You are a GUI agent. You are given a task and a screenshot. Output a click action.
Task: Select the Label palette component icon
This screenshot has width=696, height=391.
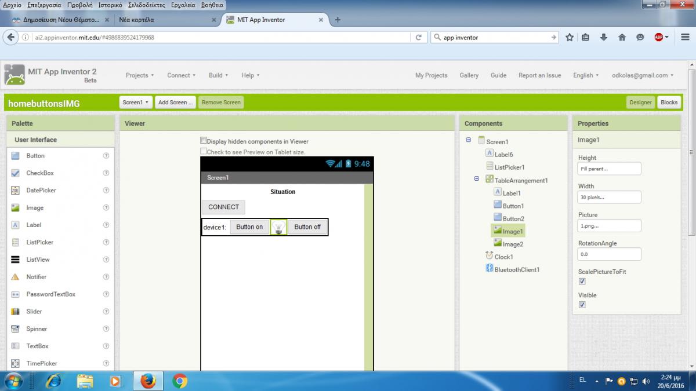click(x=16, y=225)
